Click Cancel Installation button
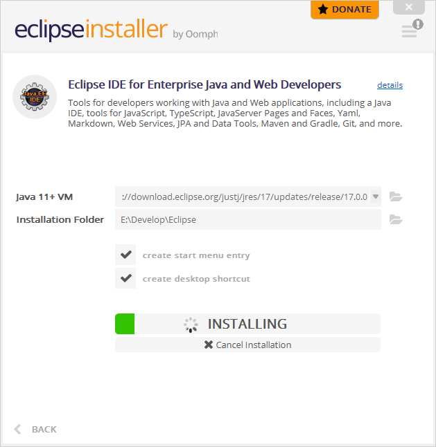 click(248, 345)
